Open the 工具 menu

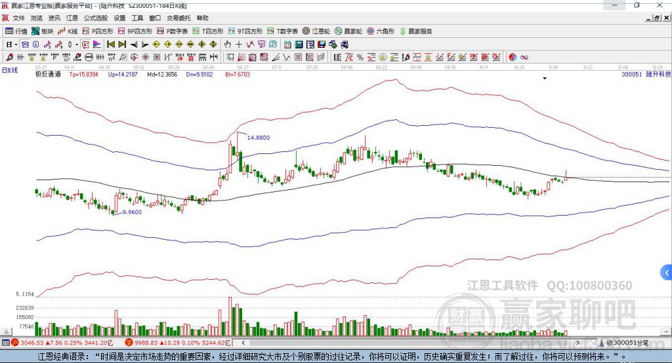click(x=137, y=18)
